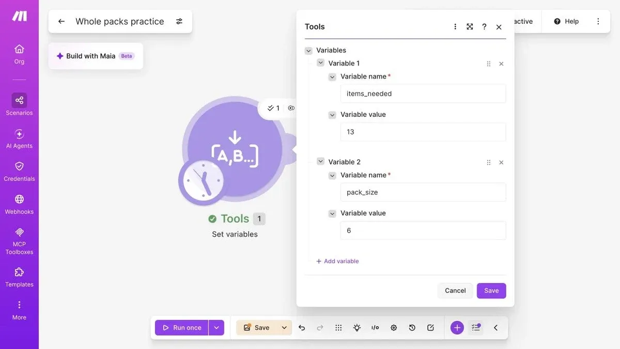Click the Tools module label

click(235, 219)
